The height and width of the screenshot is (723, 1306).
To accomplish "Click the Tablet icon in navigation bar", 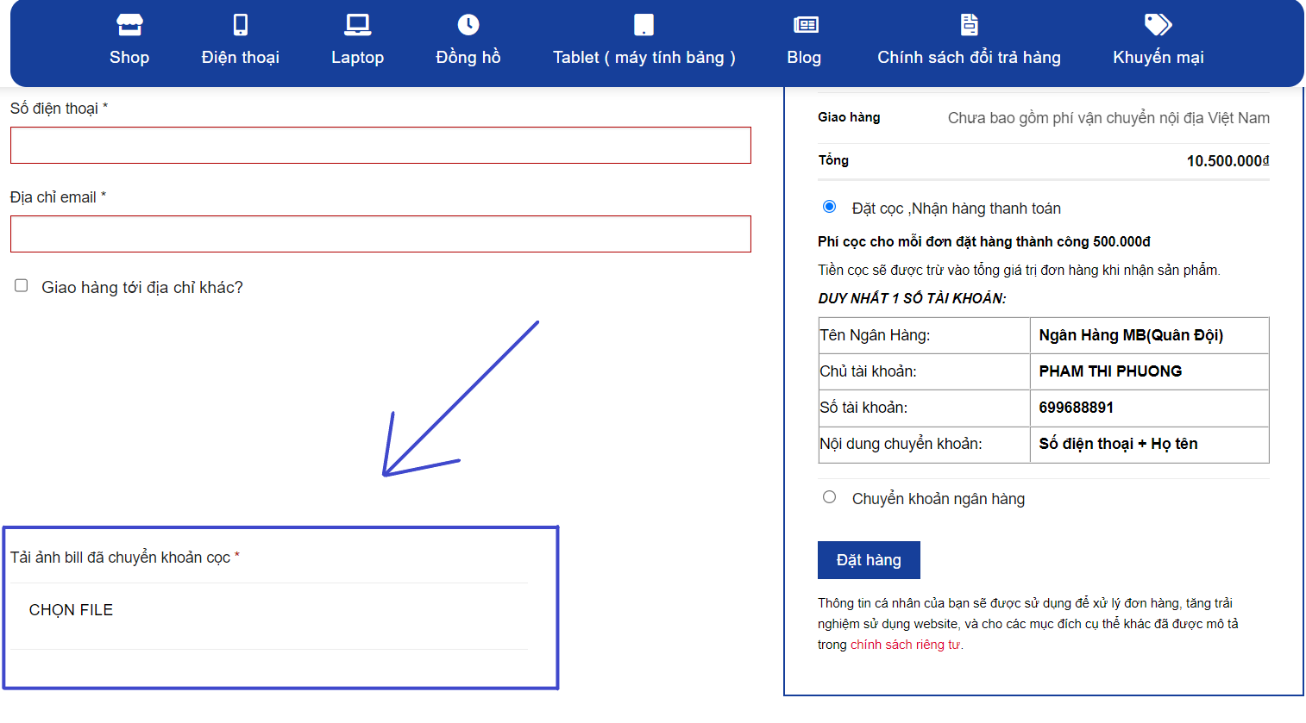I will [644, 25].
